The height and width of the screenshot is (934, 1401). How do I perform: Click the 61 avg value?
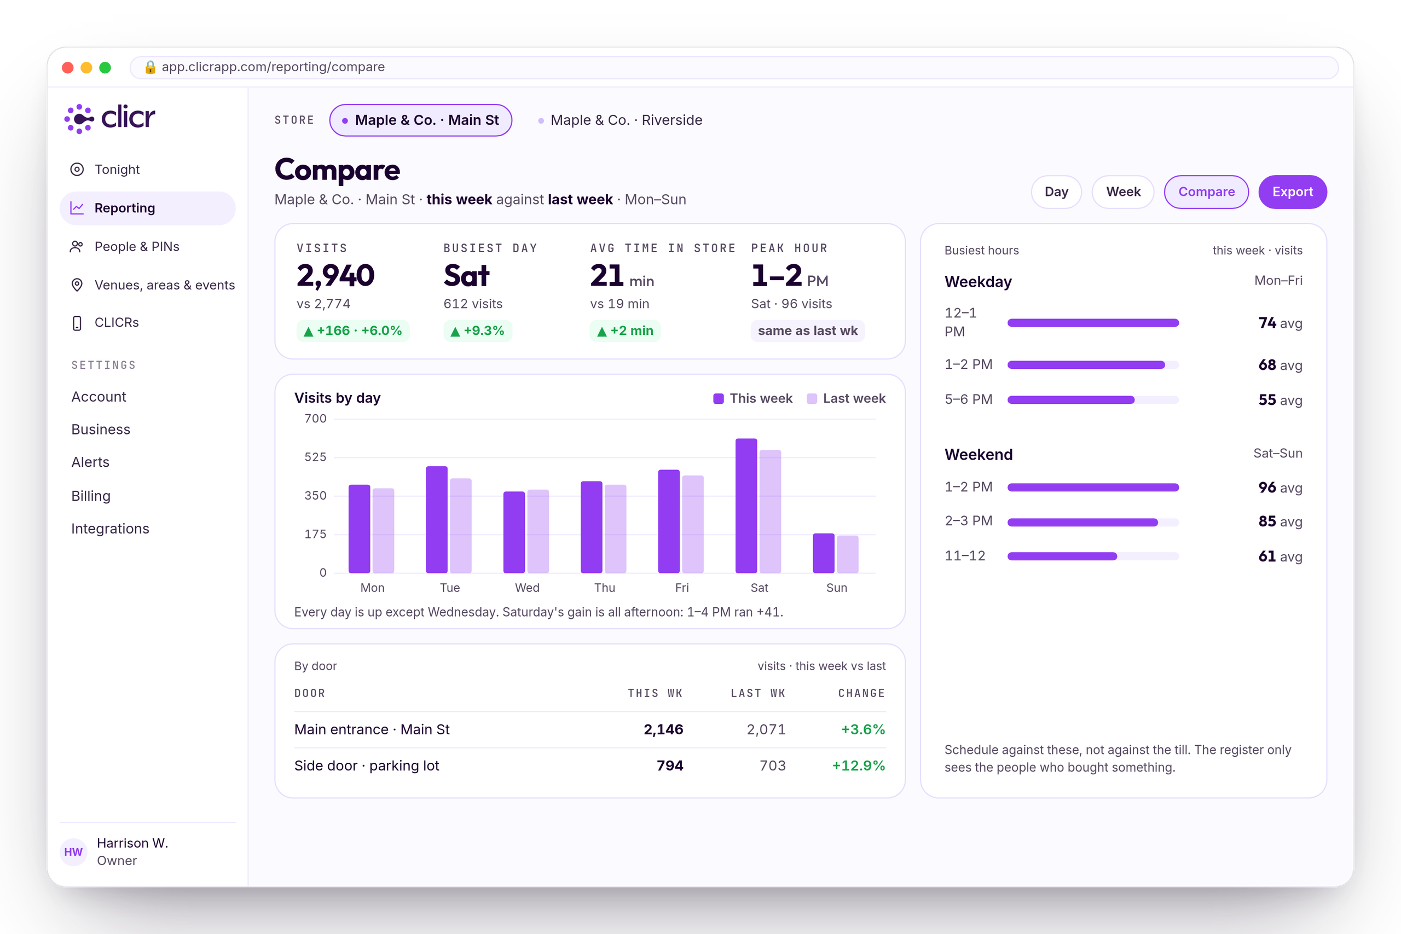coord(1280,557)
